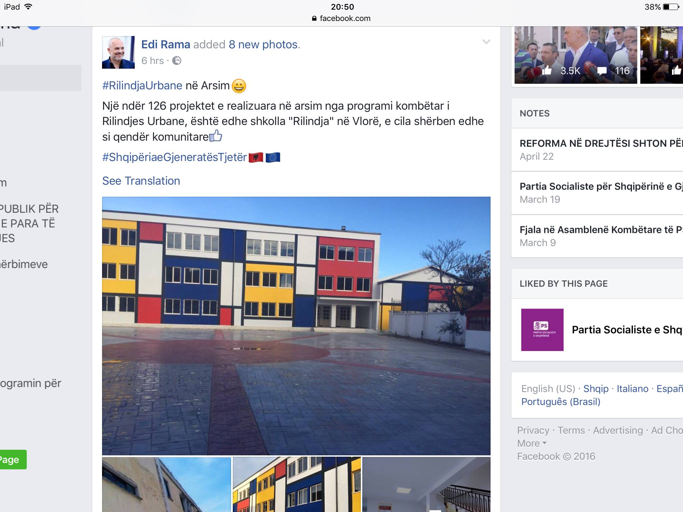Open the large school building photo
683x512 pixels.
(296, 326)
